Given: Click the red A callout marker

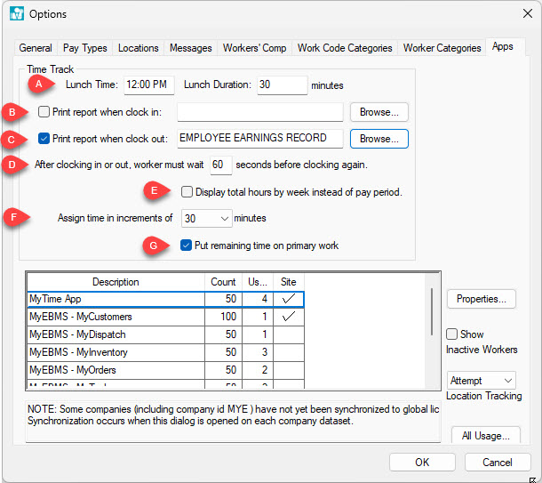Looking at the screenshot, I should pyautogui.click(x=37, y=85).
